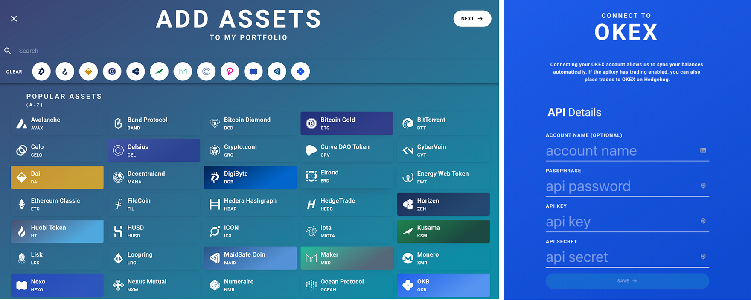The height and width of the screenshot is (300, 751).
Task: Add HUSD asset to portfolio
Action: coord(154,231)
